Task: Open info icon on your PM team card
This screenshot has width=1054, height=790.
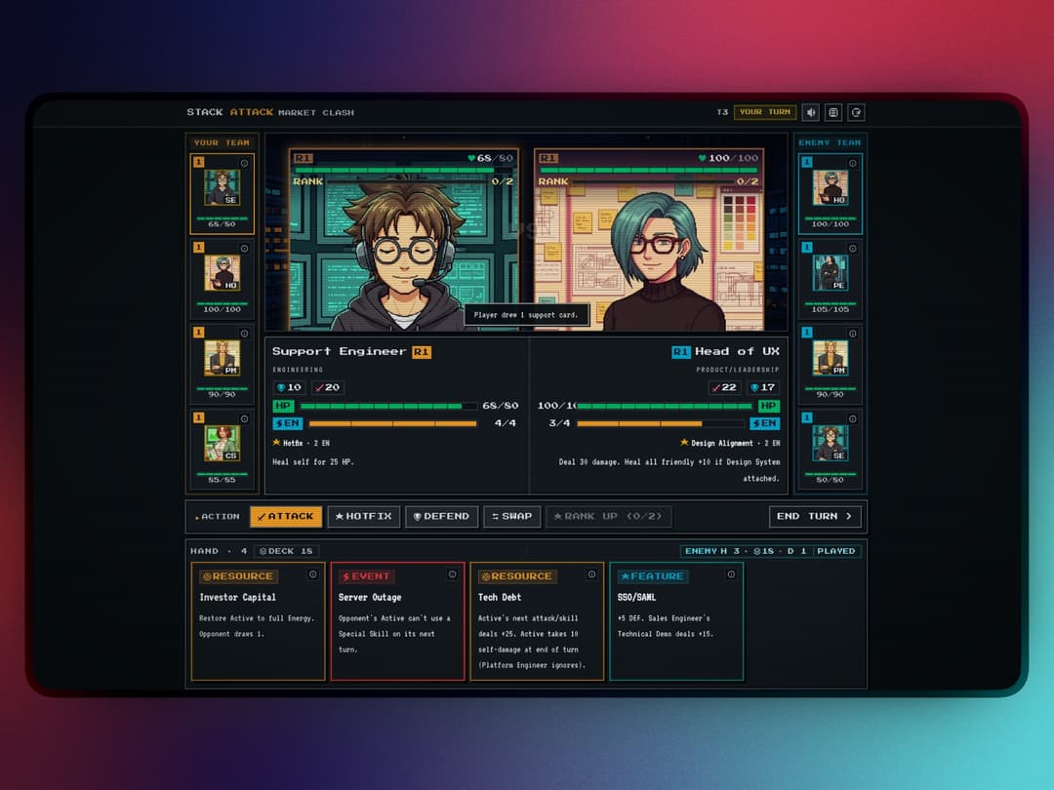Action: pos(245,334)
